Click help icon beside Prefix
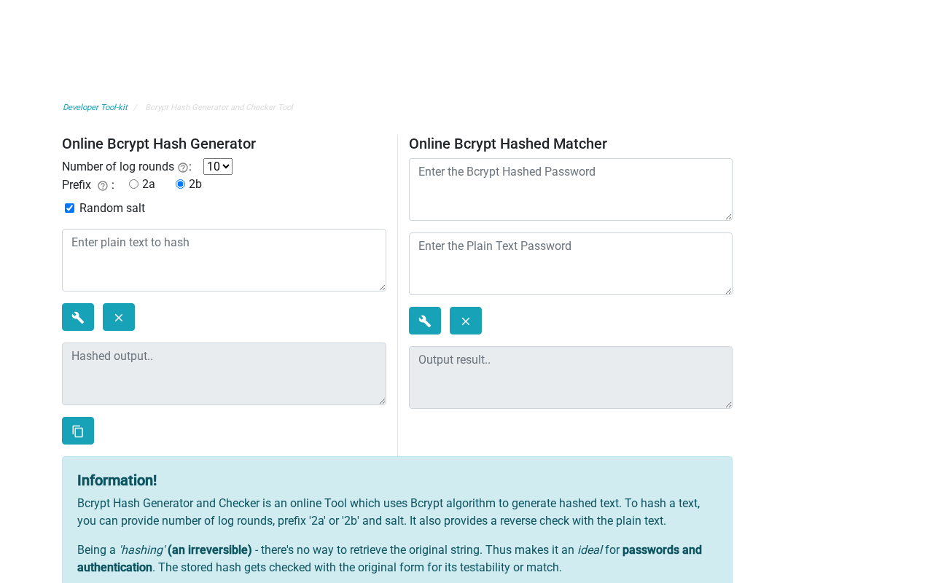The image size is (933, 583). point(103,186)
